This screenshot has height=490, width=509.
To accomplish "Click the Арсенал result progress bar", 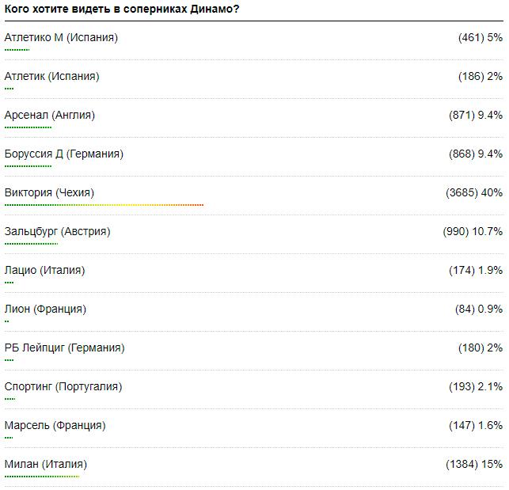I will click(x=28, y=127).
